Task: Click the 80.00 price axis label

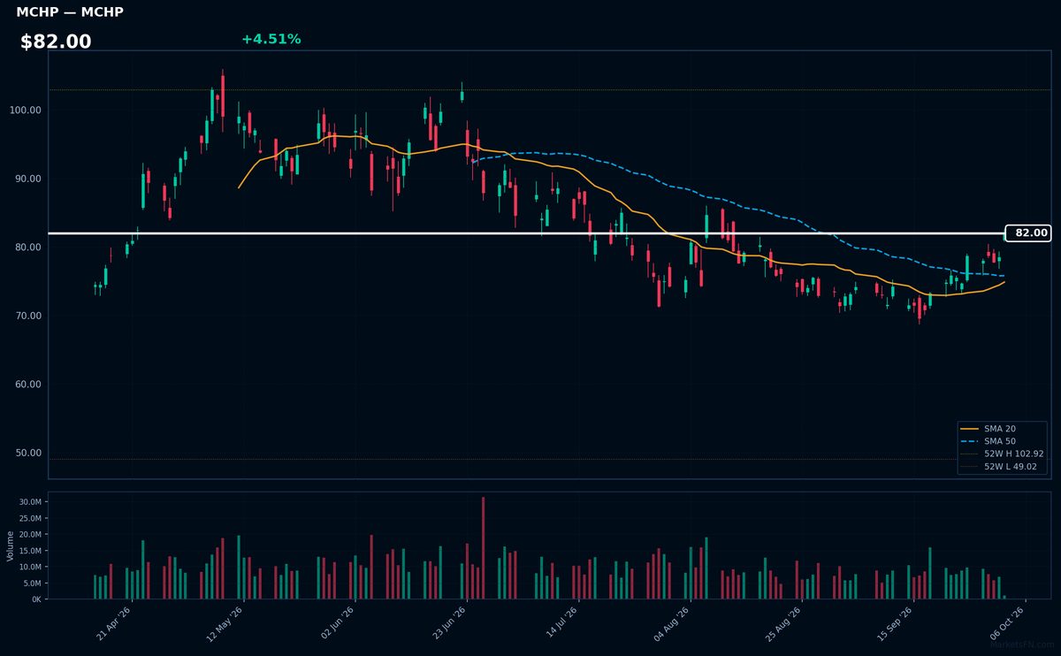Action: [28, 248]
